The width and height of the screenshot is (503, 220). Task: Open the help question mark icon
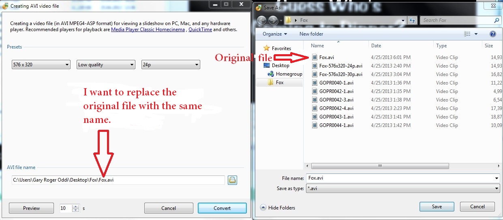(493, 34)
